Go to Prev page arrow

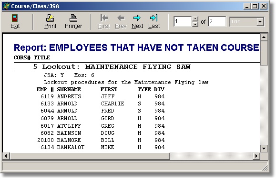(x=121, y=18)
